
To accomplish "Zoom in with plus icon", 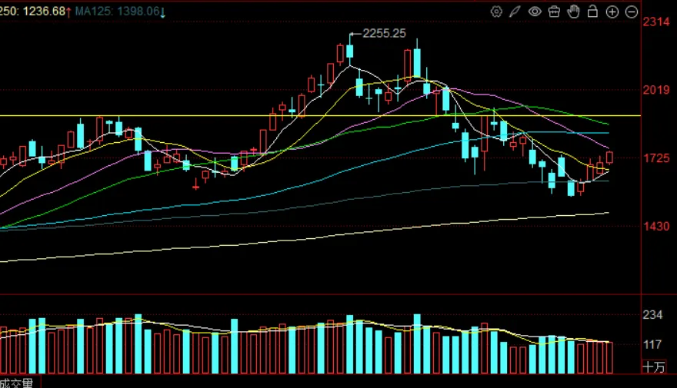I will click(x=612, y=12).
